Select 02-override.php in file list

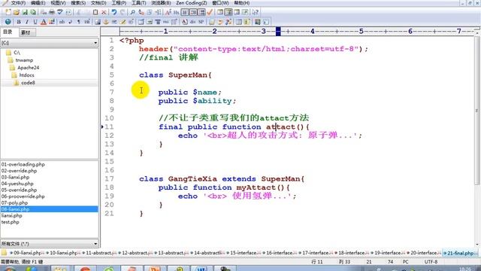pyautogui.click(x=19, y=171)
